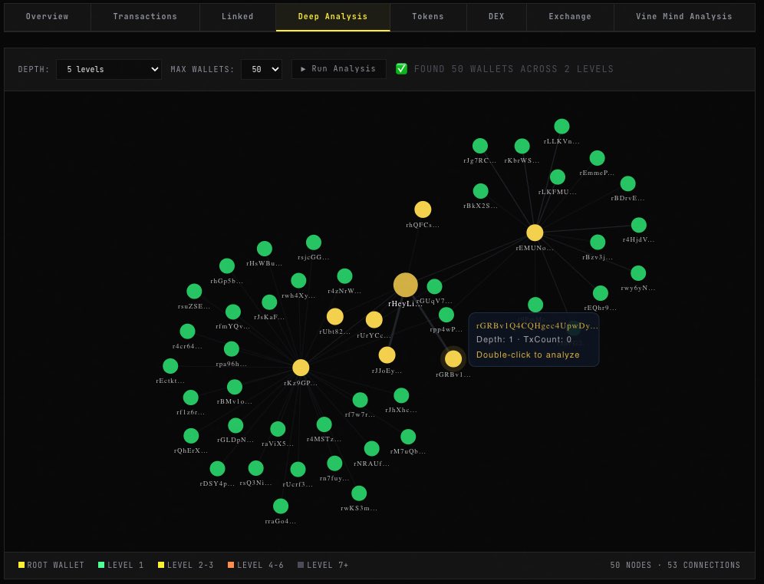The width and height of the screenshot is (764, 584).
Task: Select the green node rBkX2S
Action: (x=480, y=191)
